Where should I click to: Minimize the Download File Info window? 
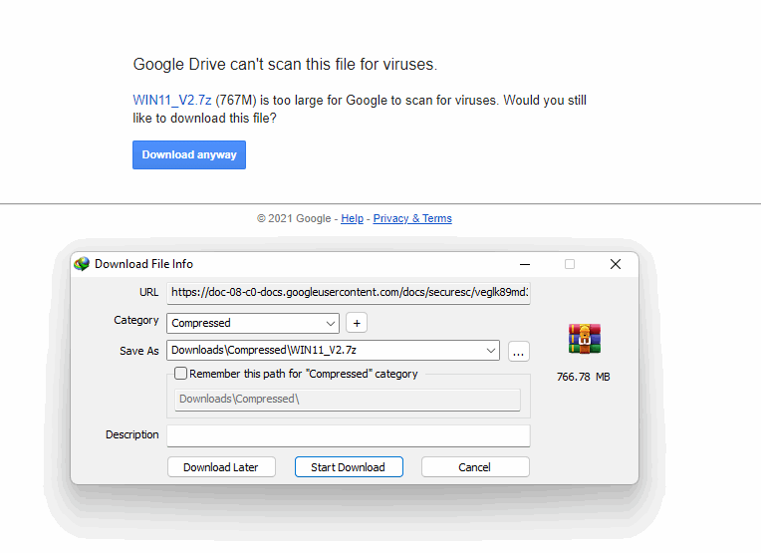click(525, 264)
